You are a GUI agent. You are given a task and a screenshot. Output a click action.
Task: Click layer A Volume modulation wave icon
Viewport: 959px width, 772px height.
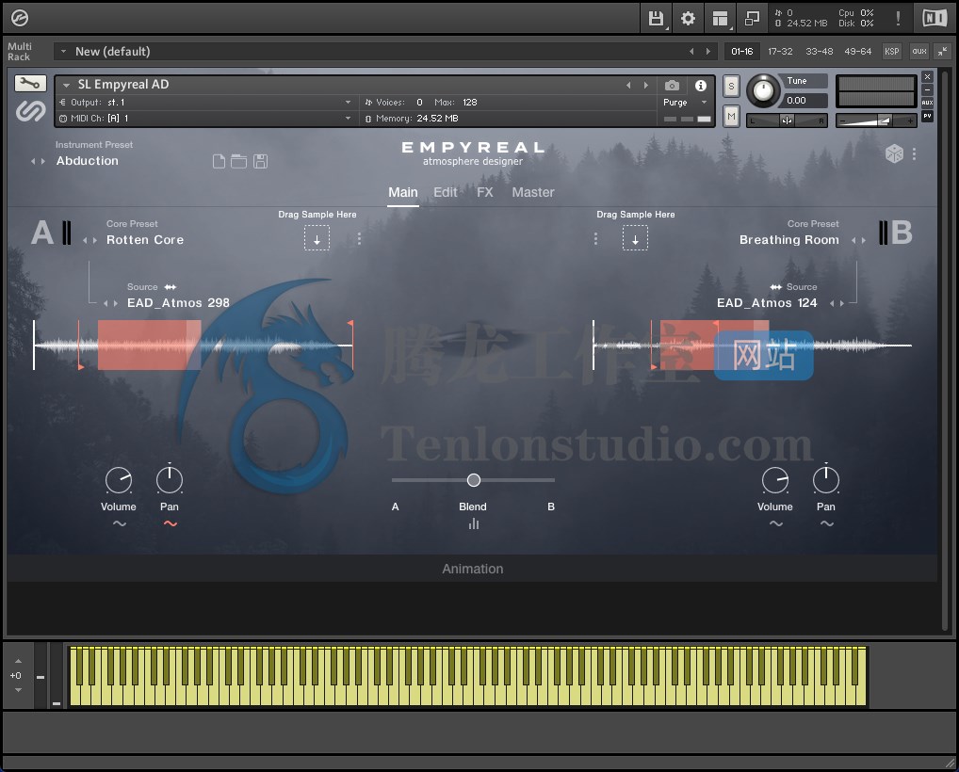(120, 523)
